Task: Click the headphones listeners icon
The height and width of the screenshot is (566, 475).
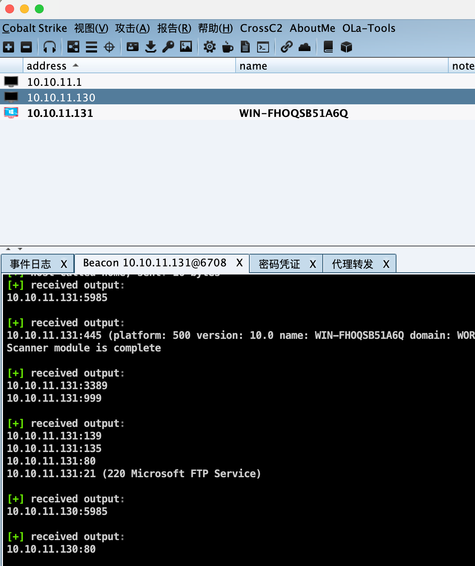Action: (x=50, y=47)
